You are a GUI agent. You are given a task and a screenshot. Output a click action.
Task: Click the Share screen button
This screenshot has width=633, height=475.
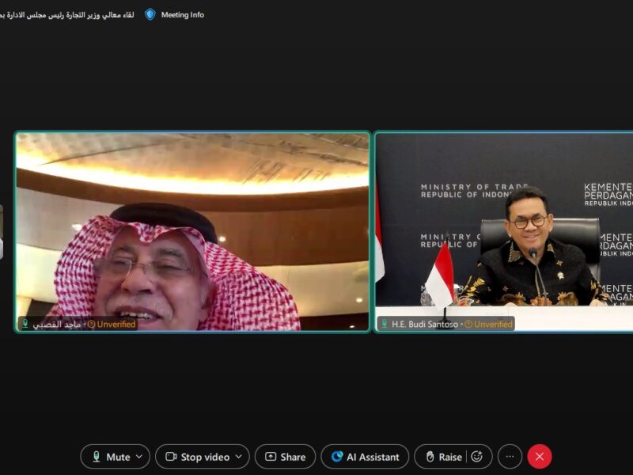[285, 457]
